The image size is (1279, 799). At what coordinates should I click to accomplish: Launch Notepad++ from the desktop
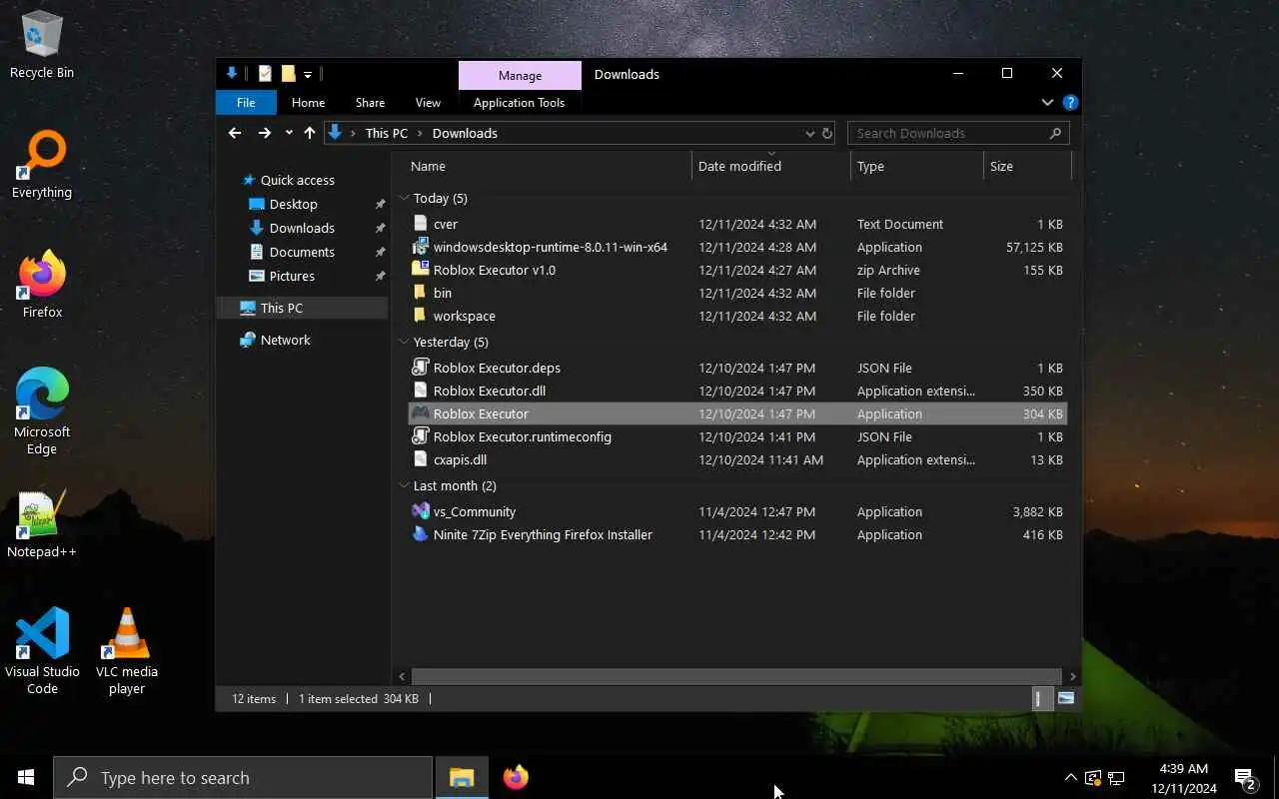coord(42,524)
